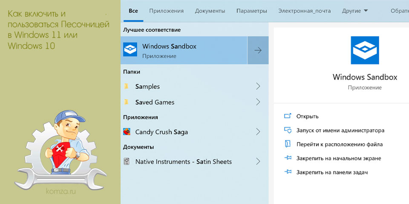Expand the Satin Sheets document chevron
Screen dimensions: 409x204
[258, 161]
